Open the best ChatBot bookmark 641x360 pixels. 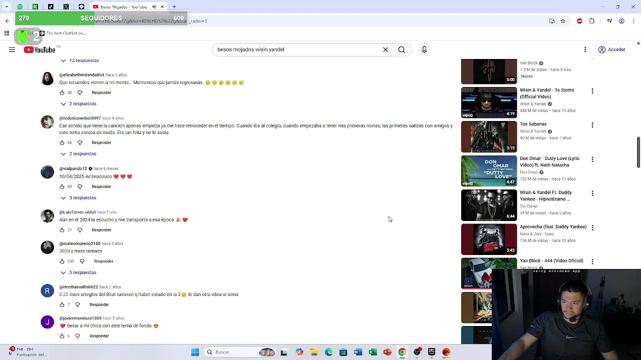point(62,33)
